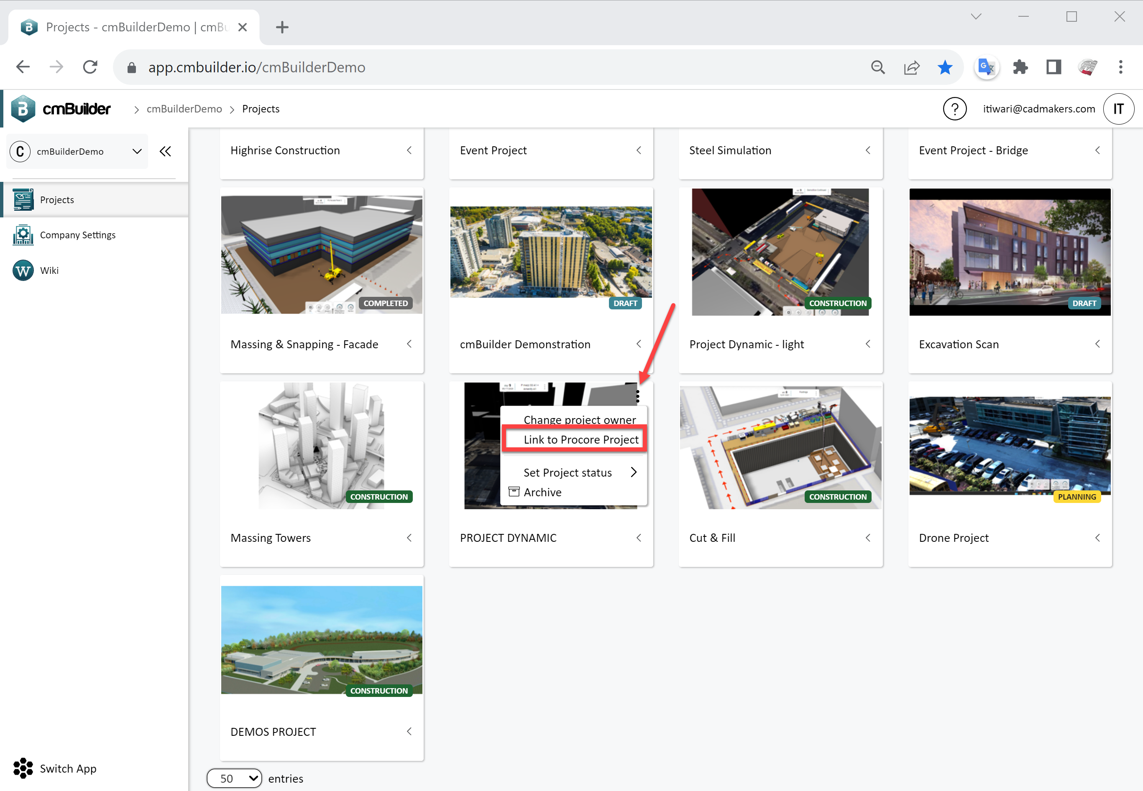The width and height of the screenshot is (1143, 791).
Task: Click the browser back arrow
Action: coord(23,67)
